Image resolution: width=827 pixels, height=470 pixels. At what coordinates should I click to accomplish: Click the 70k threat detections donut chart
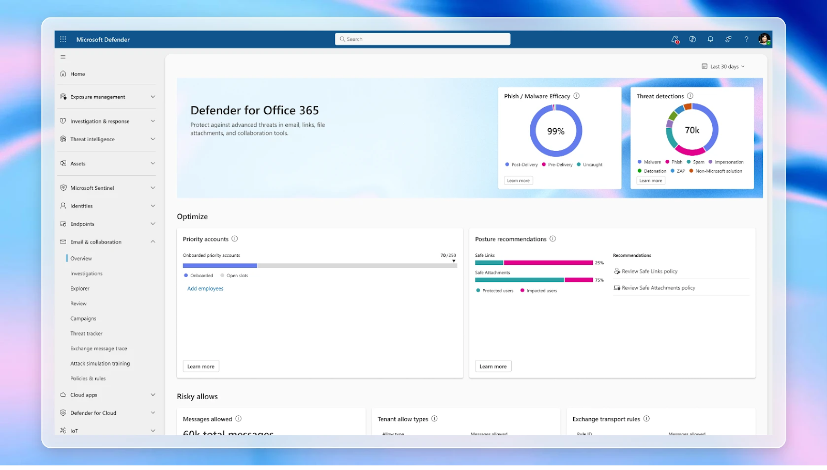tap(692, 129)
